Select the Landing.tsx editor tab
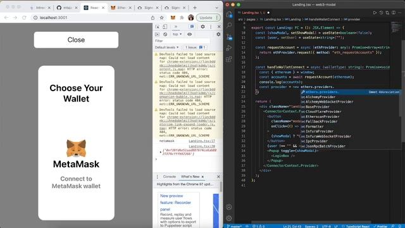The image size is (405, 228). 254,13
